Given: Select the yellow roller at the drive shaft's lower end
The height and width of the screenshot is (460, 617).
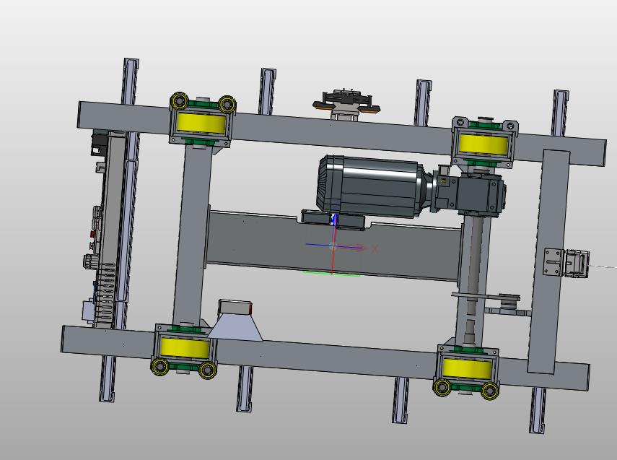Looking at the screenshot, I should pyautogui.click(x=467, y=368).
